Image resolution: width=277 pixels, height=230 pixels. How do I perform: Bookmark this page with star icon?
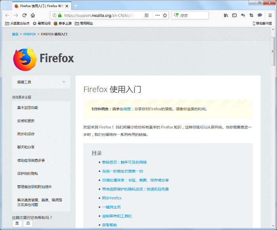click(x=165, y=15)
